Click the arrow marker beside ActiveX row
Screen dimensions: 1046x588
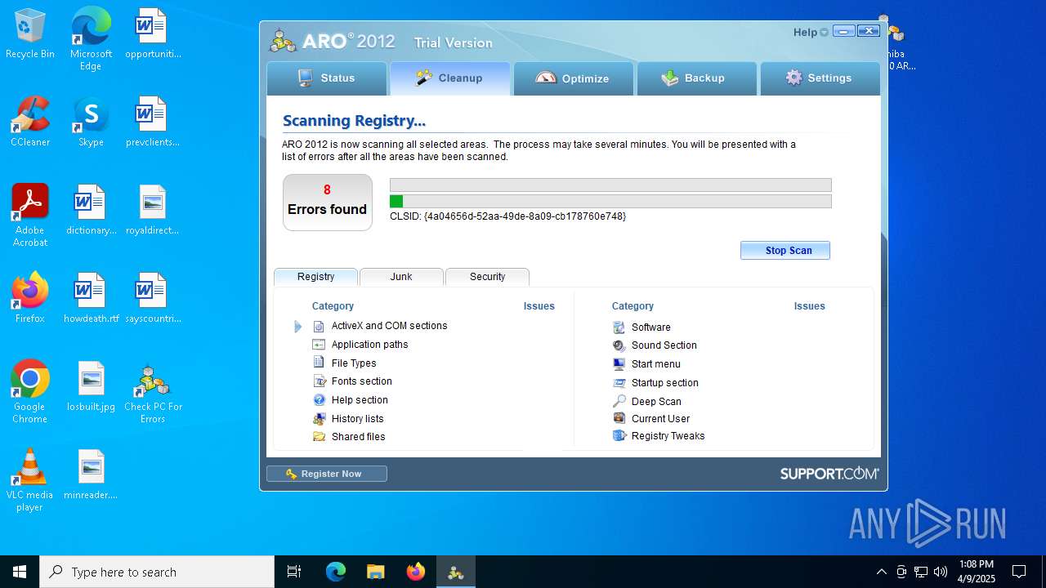click(298, 327)
